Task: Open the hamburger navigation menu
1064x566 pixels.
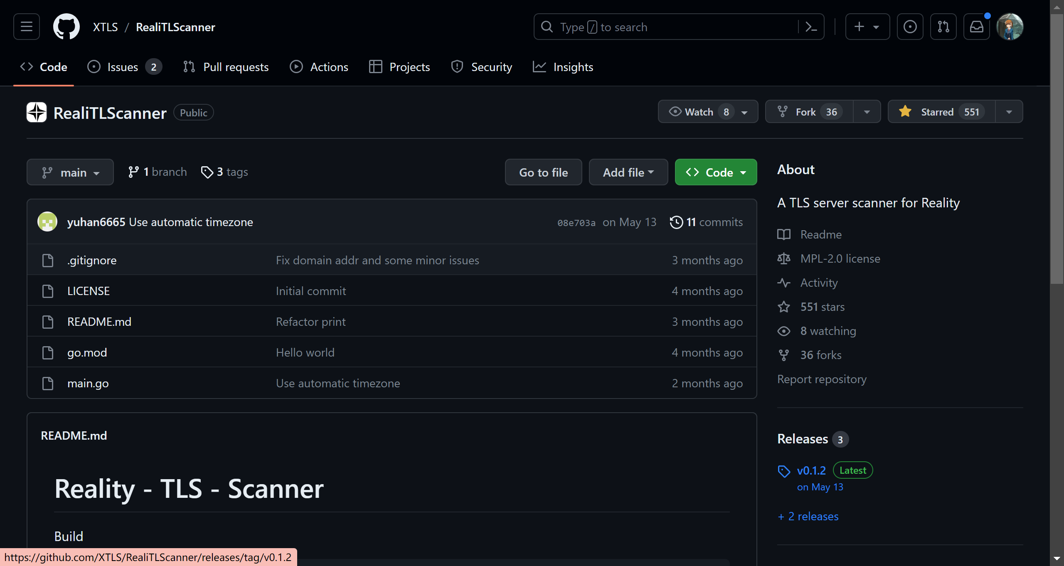Action: pyautogui.click(x=27, y=27)
